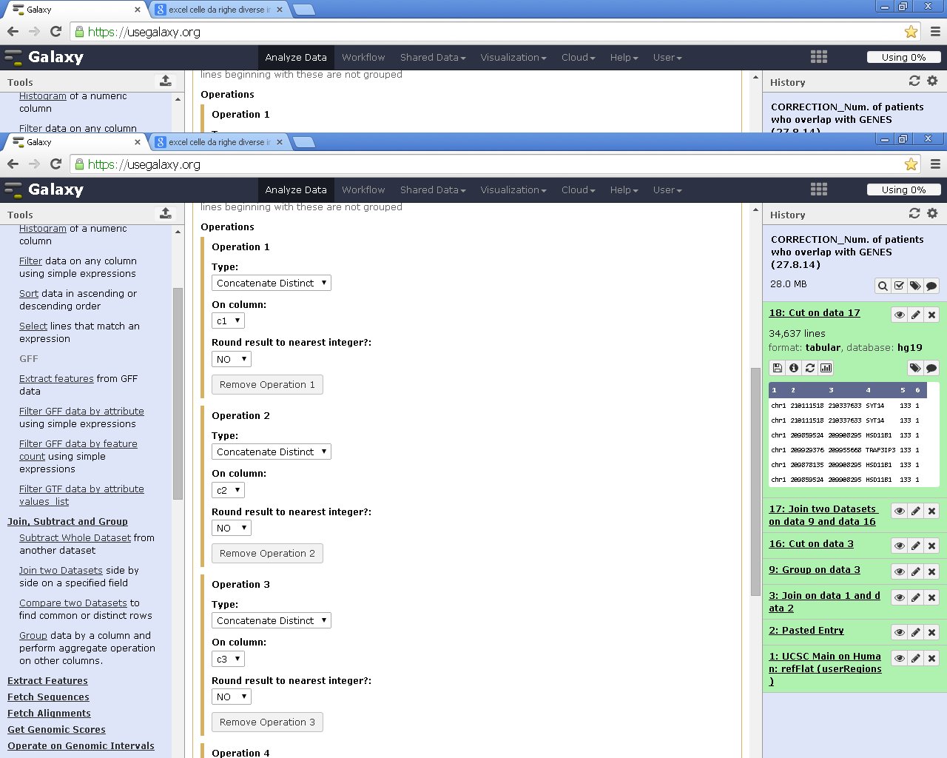The height and width of the screenshot is (758, 947).
Task: Edit attributes of 2: Pasted Entry
Action: tap(915, 632)
